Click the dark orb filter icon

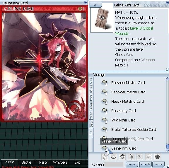[x=157, y=157]
